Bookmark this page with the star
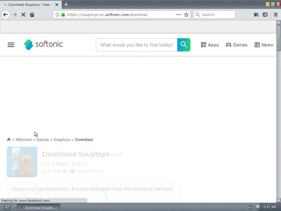 tap(186, 15)
